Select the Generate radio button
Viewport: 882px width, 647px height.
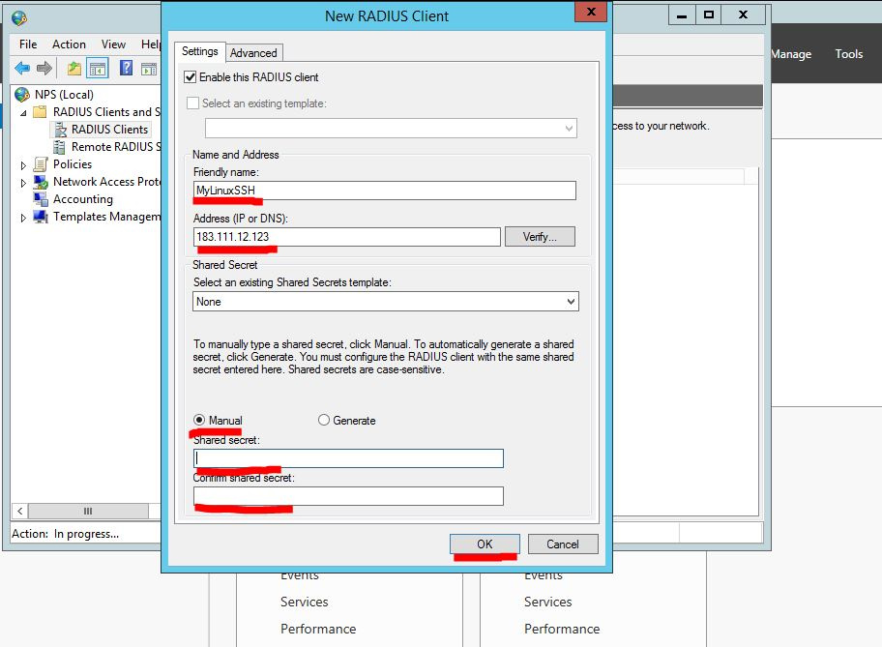click(x=323, y=420)
